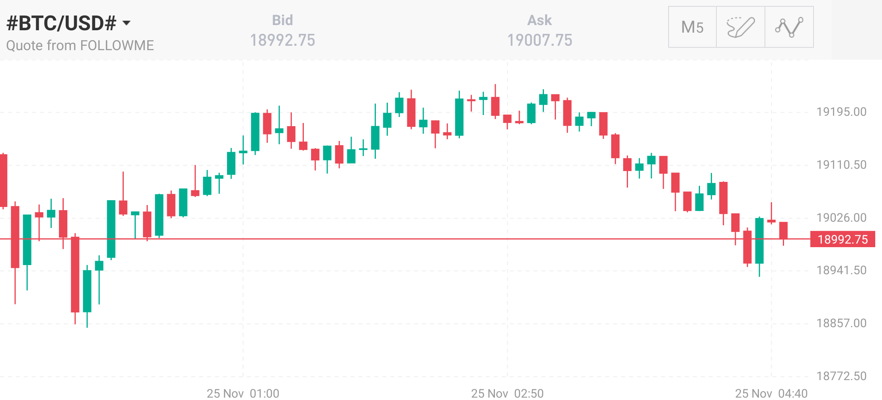Expand the #BTC/USD# symbol dropdown arrow
882x400 pixels.
[x=127, y=23]
